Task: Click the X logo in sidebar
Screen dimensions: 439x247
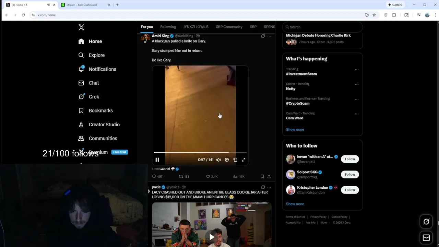Action: (81, 27)
